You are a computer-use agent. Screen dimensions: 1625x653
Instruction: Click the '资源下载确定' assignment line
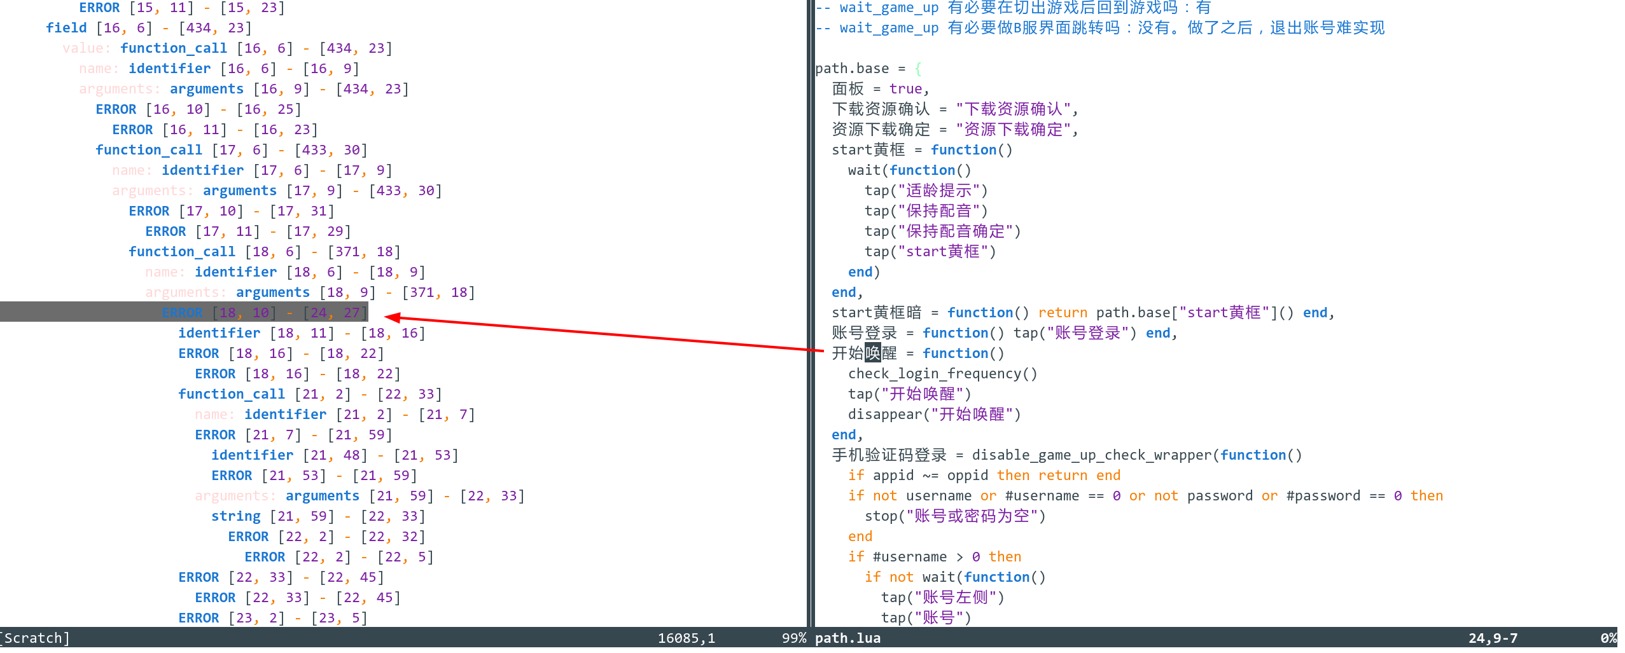pyautogui.click(x=955, y=130)
